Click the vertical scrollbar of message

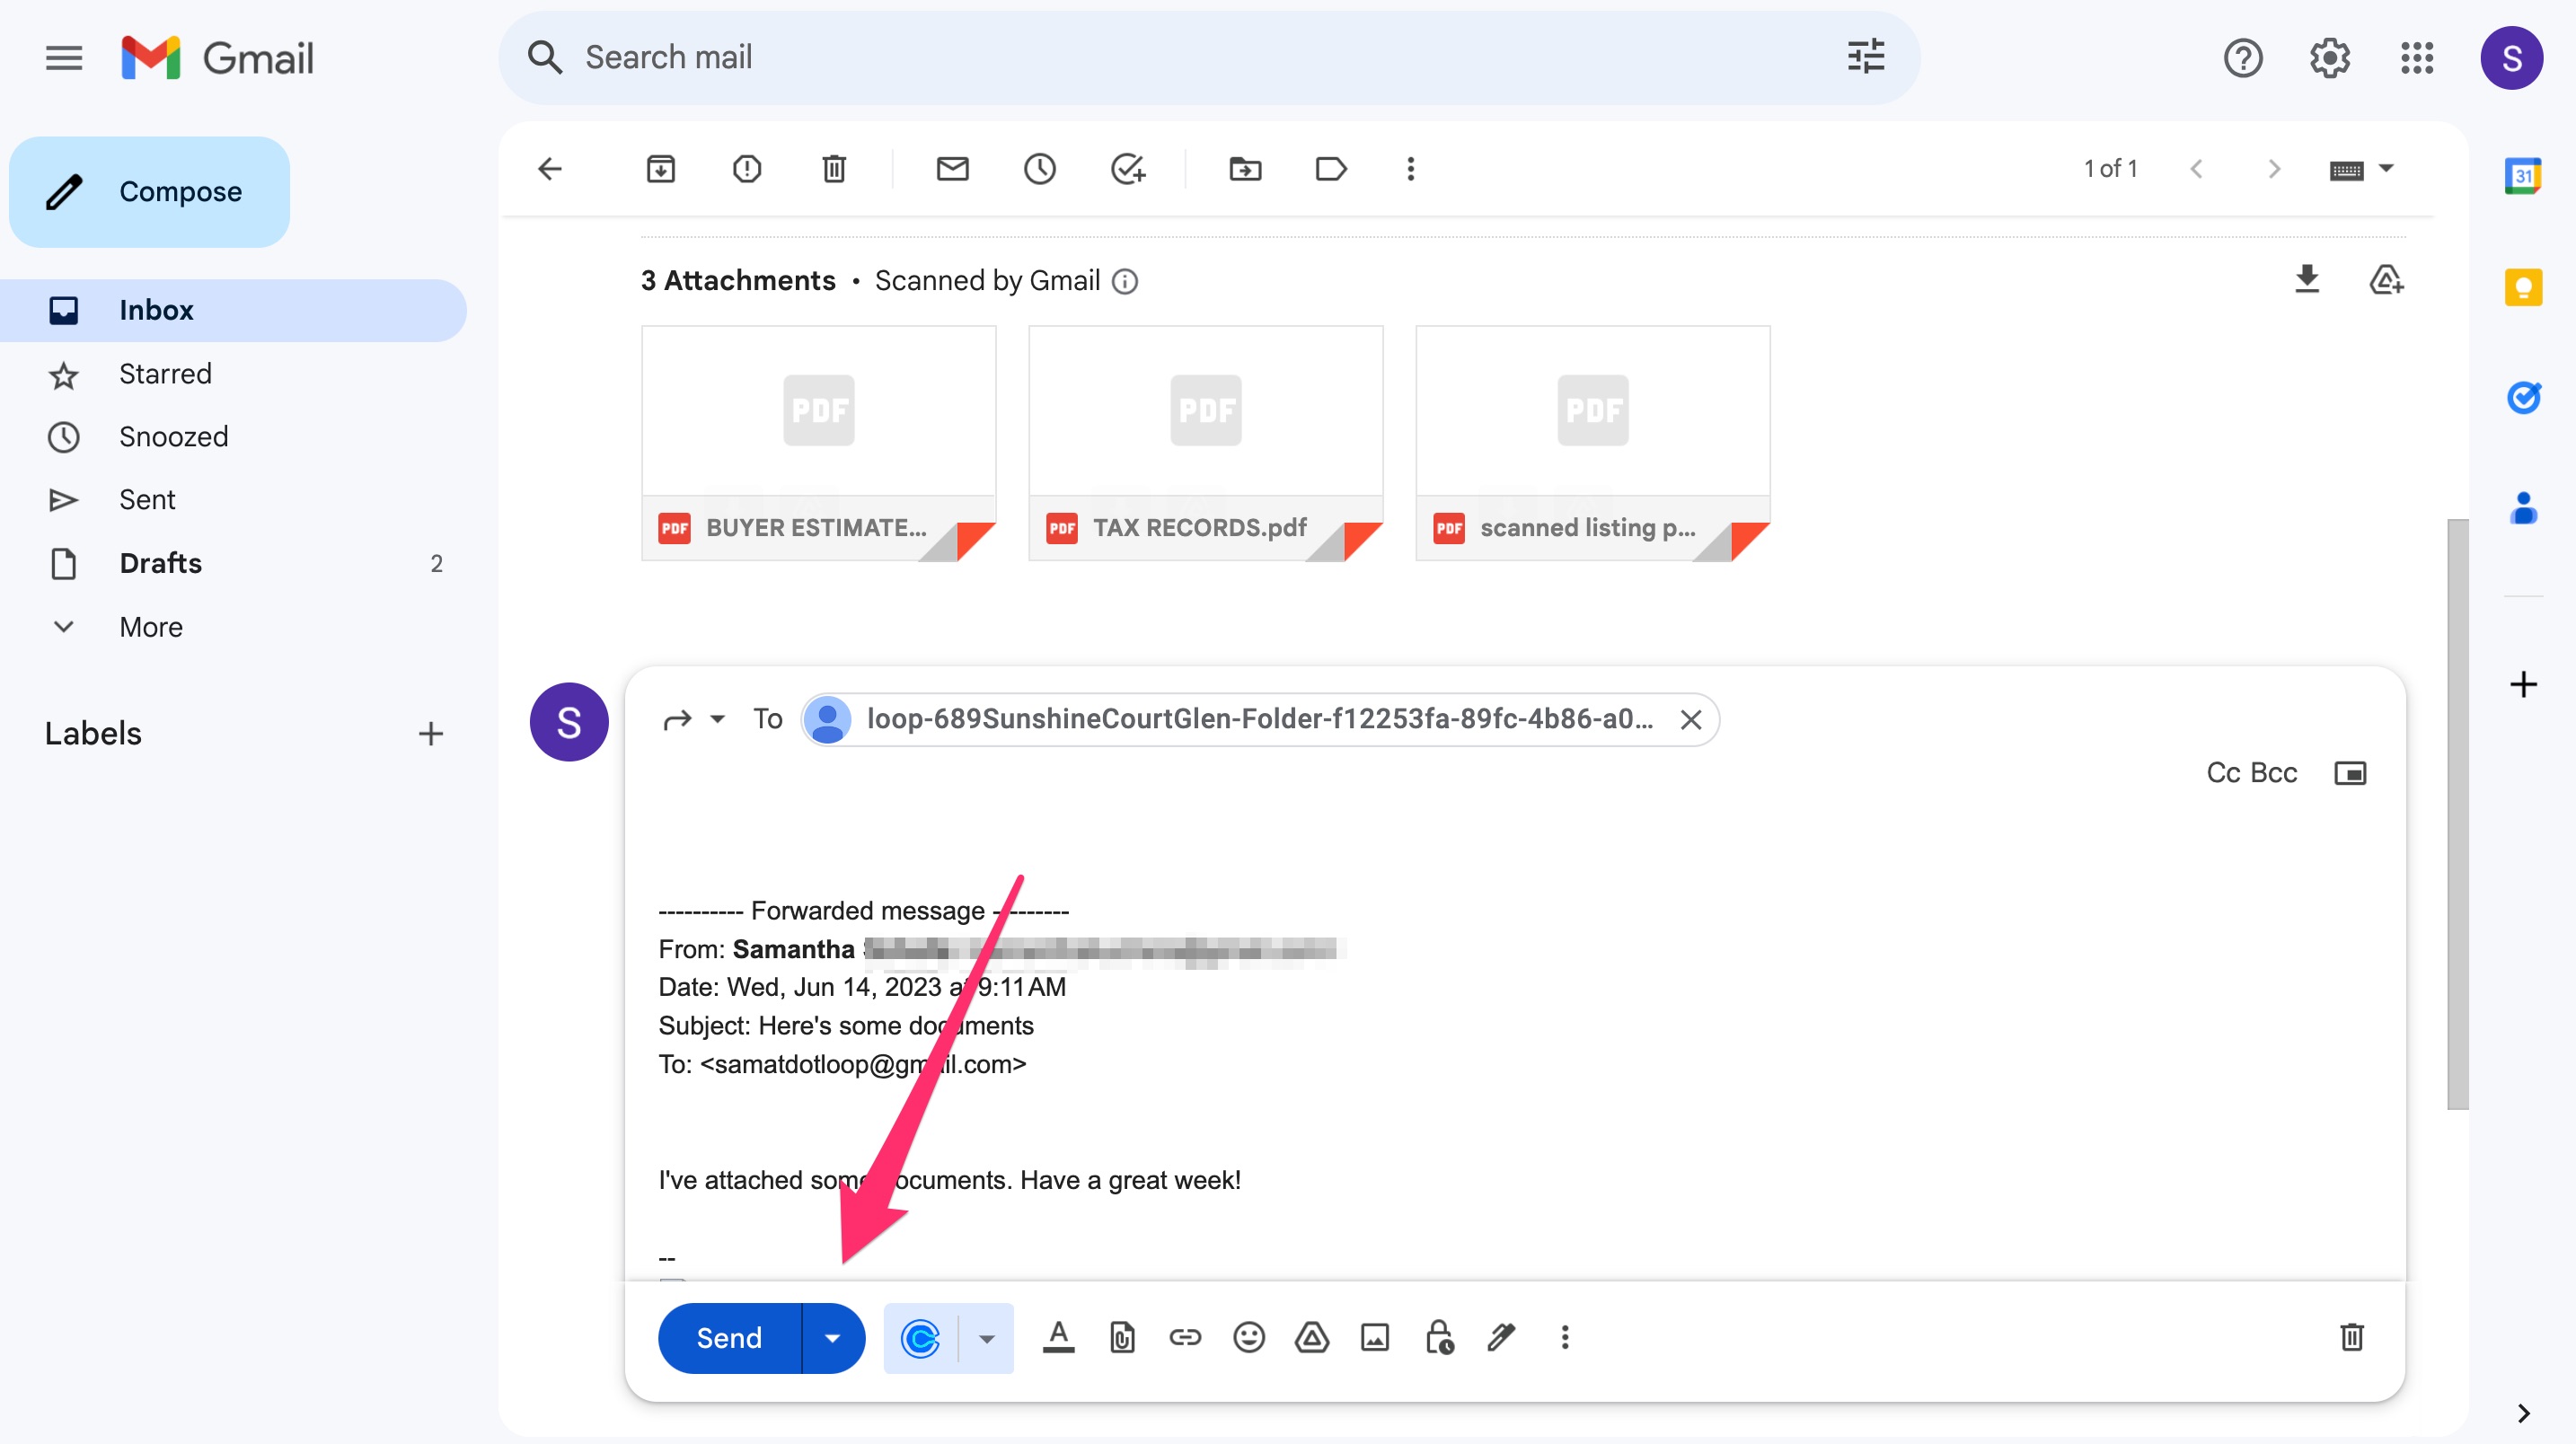click(x=2457, y=812)
